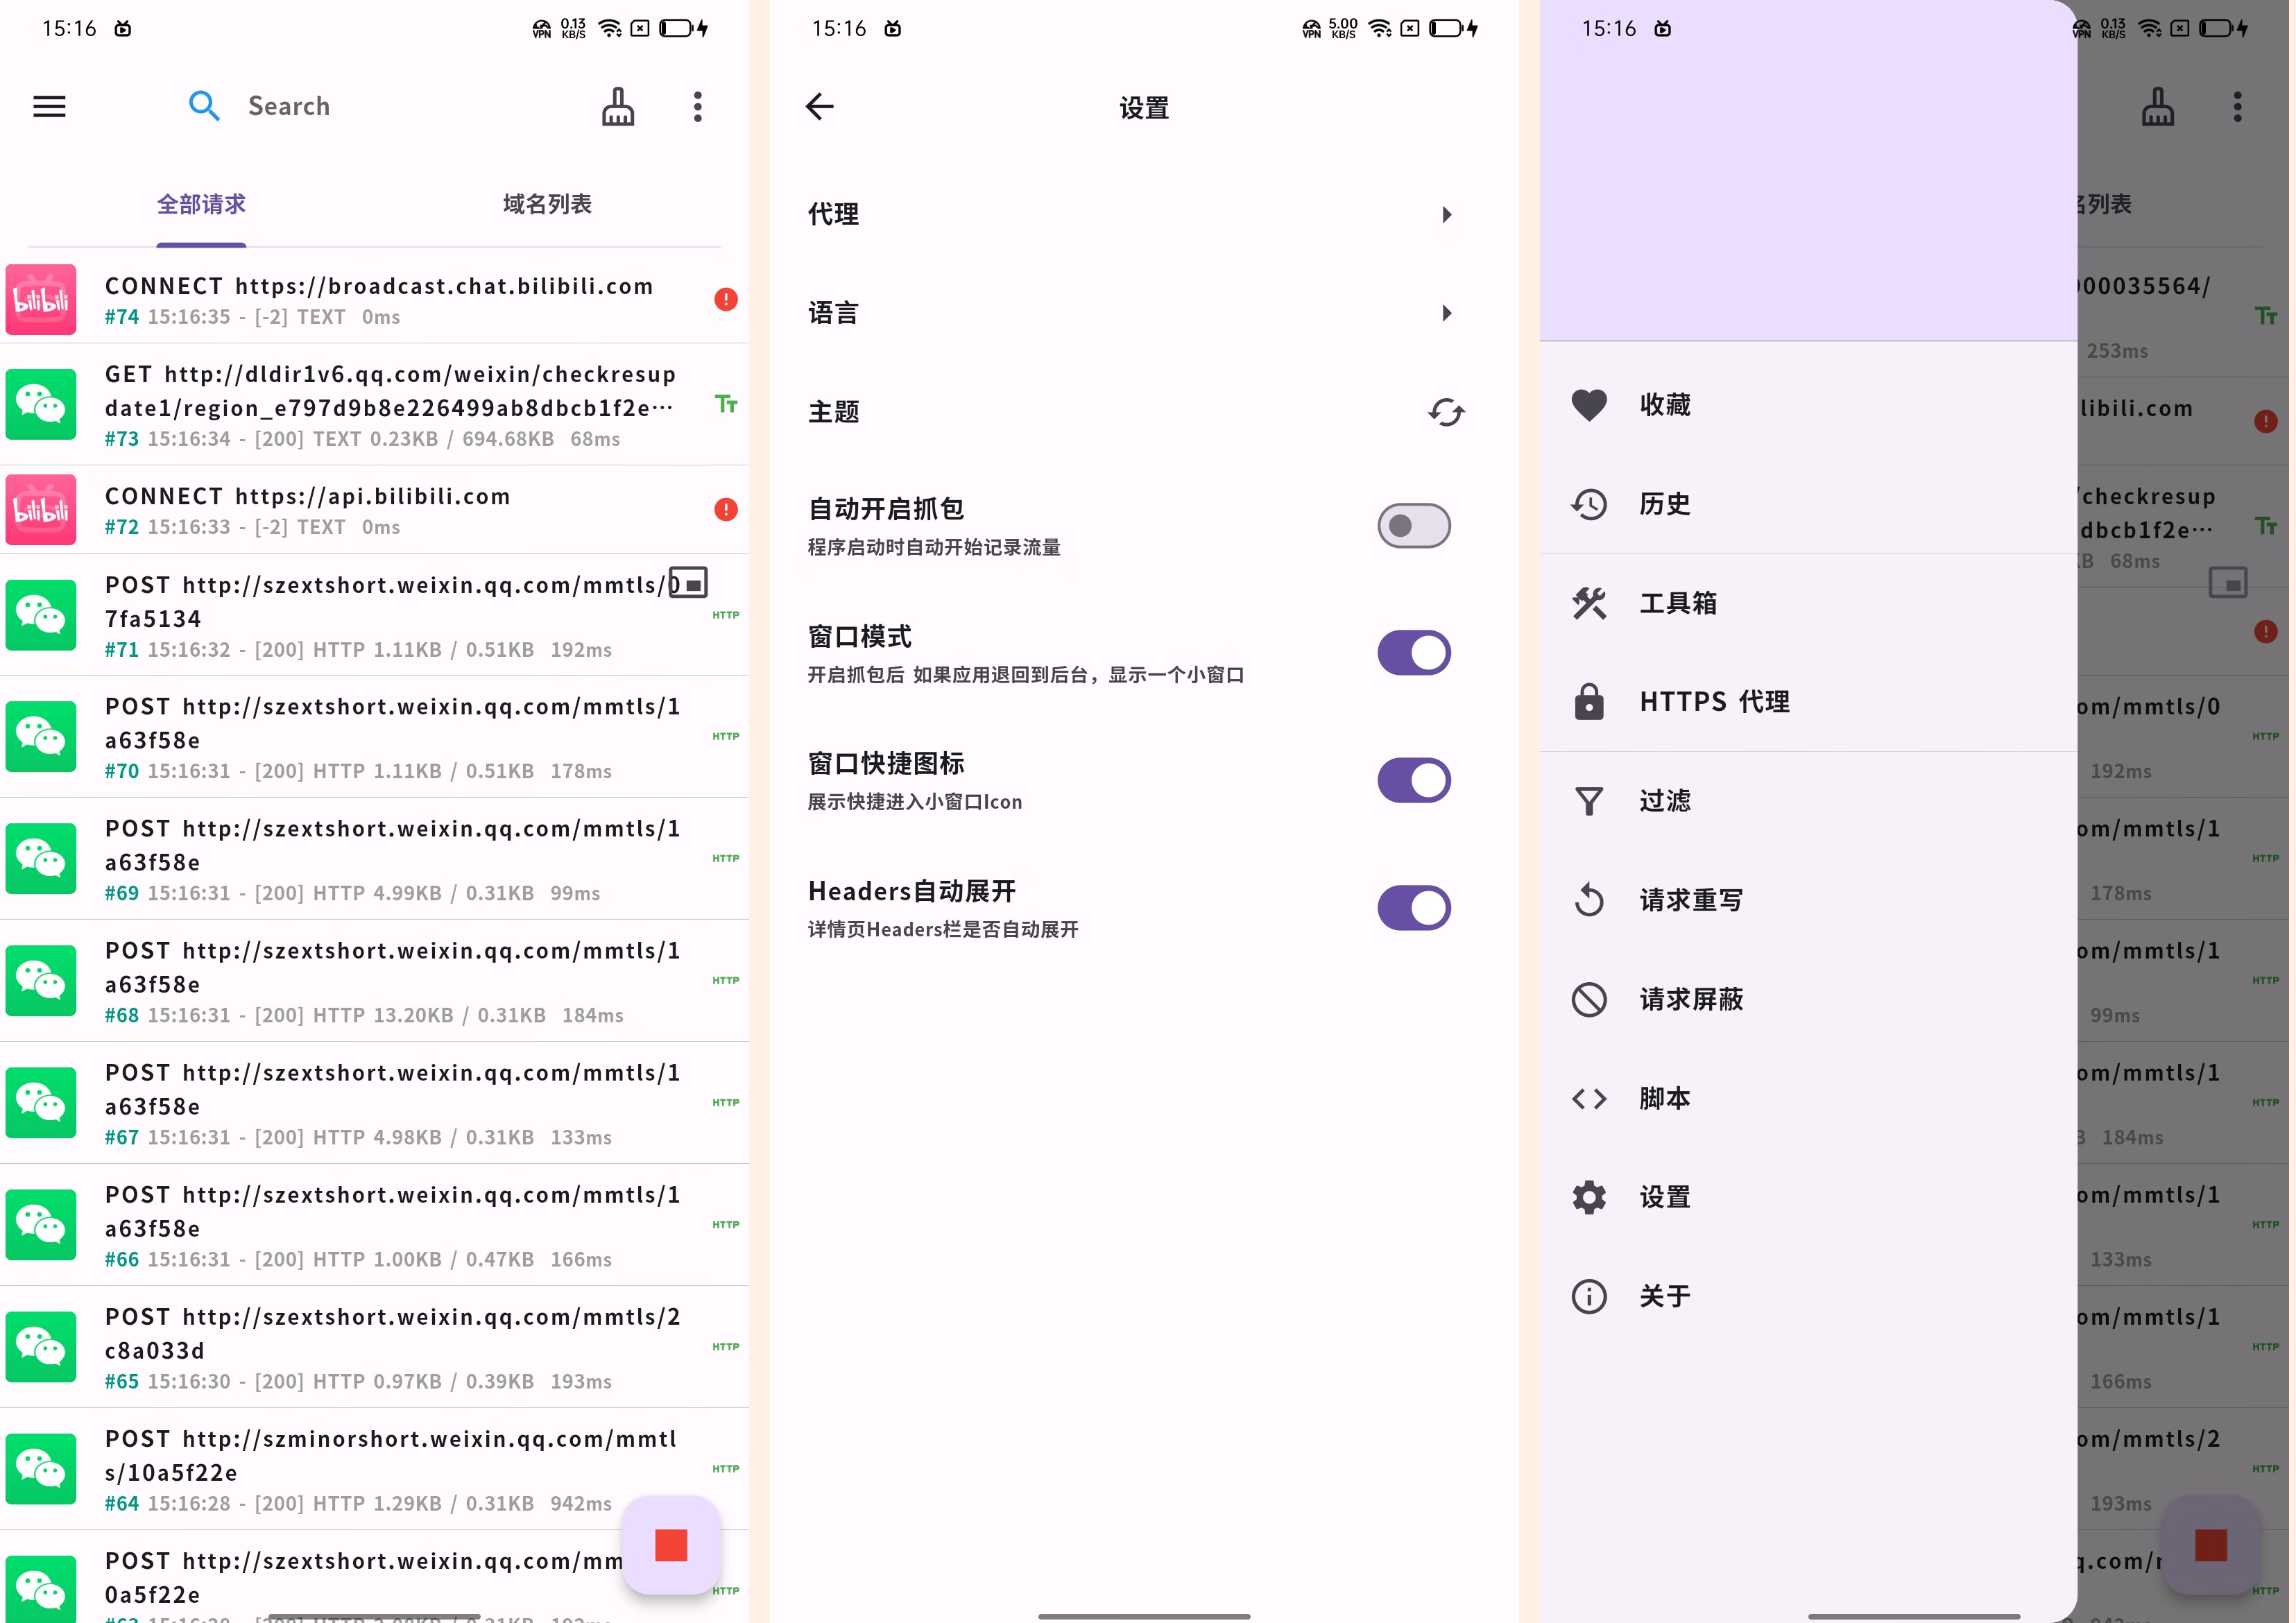Viewport: 2296px width, 1623px height.
Task: Tap bilibili app icon of request #72
Action: (x=41, y=510)
